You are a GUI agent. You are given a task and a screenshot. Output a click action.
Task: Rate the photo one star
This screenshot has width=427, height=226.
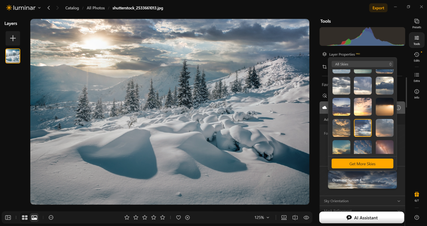127,217
